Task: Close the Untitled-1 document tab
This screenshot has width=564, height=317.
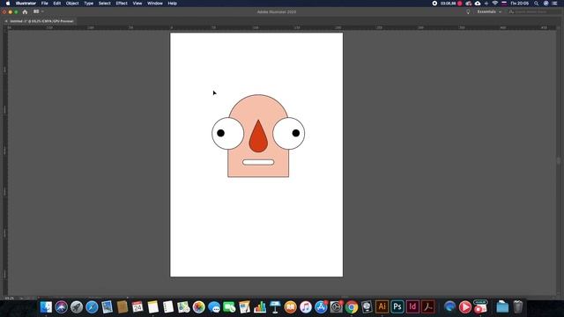Action: (x=6, y=21)
